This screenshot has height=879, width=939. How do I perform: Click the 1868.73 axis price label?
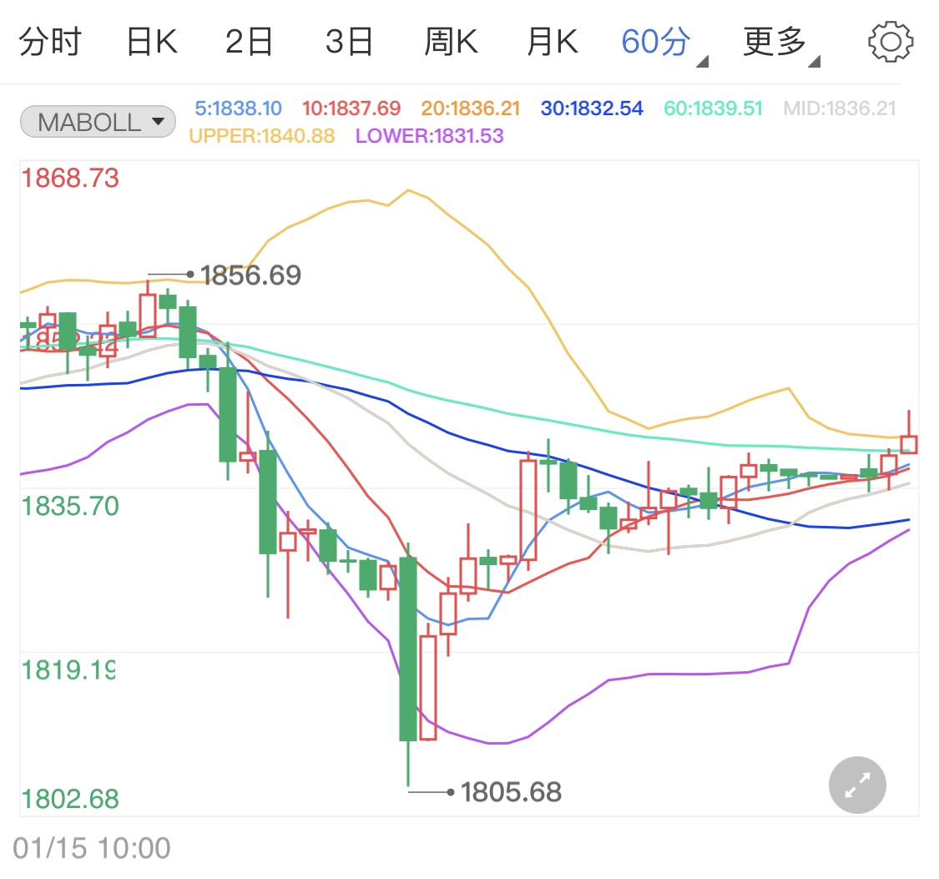(x=70, y=178)
